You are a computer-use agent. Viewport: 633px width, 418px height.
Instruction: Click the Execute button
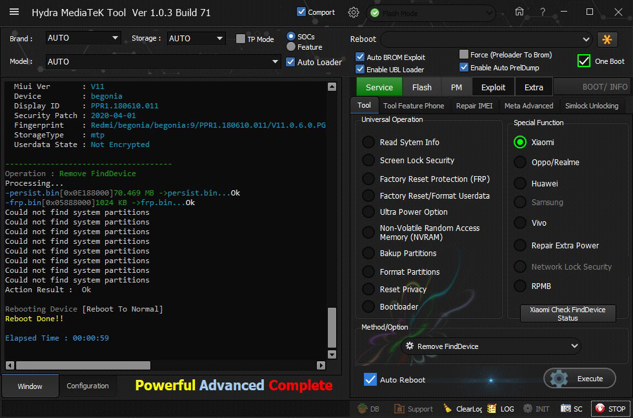click(580, 379)
